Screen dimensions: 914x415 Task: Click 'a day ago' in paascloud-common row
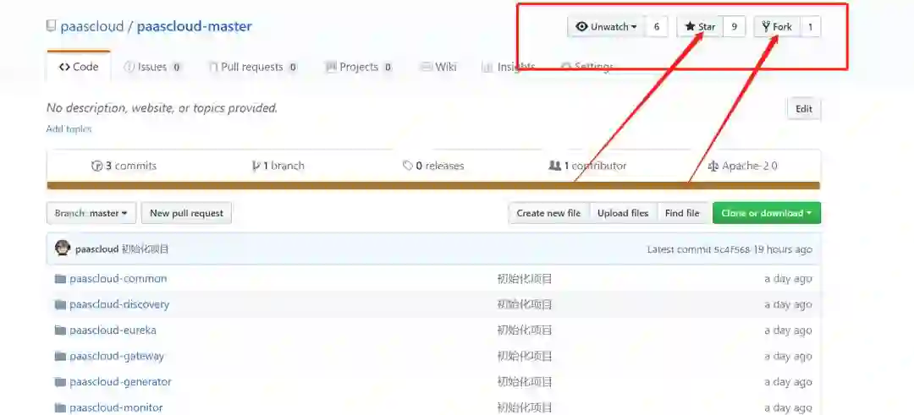pyautogui.click(x=788, y=279)
